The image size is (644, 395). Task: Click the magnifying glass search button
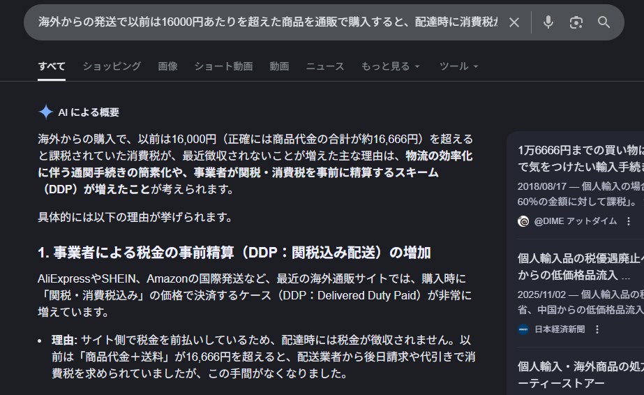pyautogui.click(x=604, y=22)
